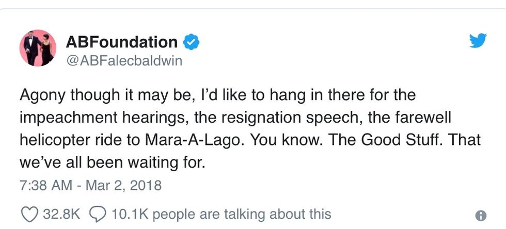Click the blue verified checkmark badge
Image resolution: width=506 pixels, height=229 pixels.
pyautogui.click(x=192, y=42)
